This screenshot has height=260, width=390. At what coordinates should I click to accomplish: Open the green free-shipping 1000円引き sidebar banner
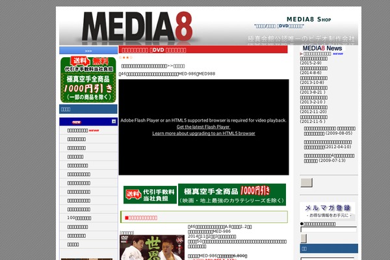(x=88, y=79)
